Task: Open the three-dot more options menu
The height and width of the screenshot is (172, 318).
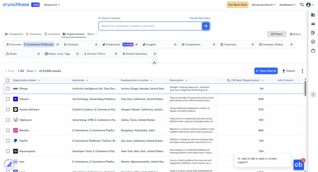Action: click(302, 71)
